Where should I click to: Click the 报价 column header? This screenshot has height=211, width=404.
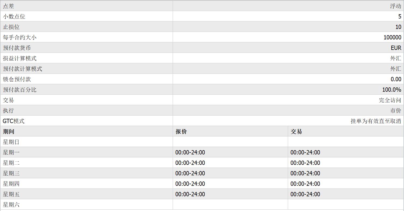tap(181, 131)
